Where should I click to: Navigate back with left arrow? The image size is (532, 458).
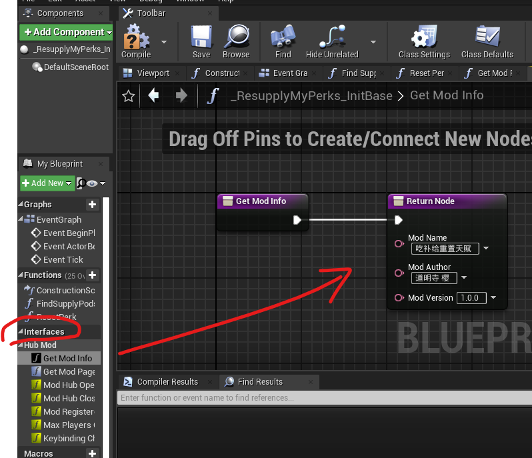pos(153,95)
